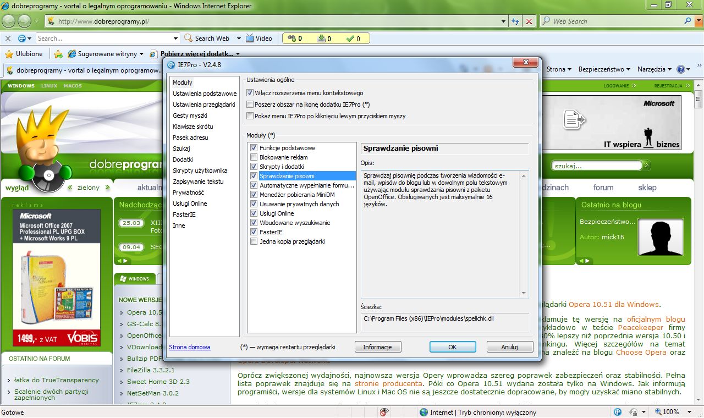Open the Sugerowane witryny dropdown
This screenshot has height=418, width=704.
(x=141, y=54)
